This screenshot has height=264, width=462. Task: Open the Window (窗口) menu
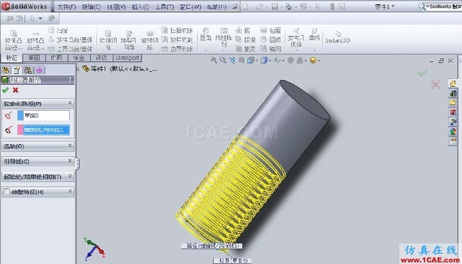coord(190,7)
